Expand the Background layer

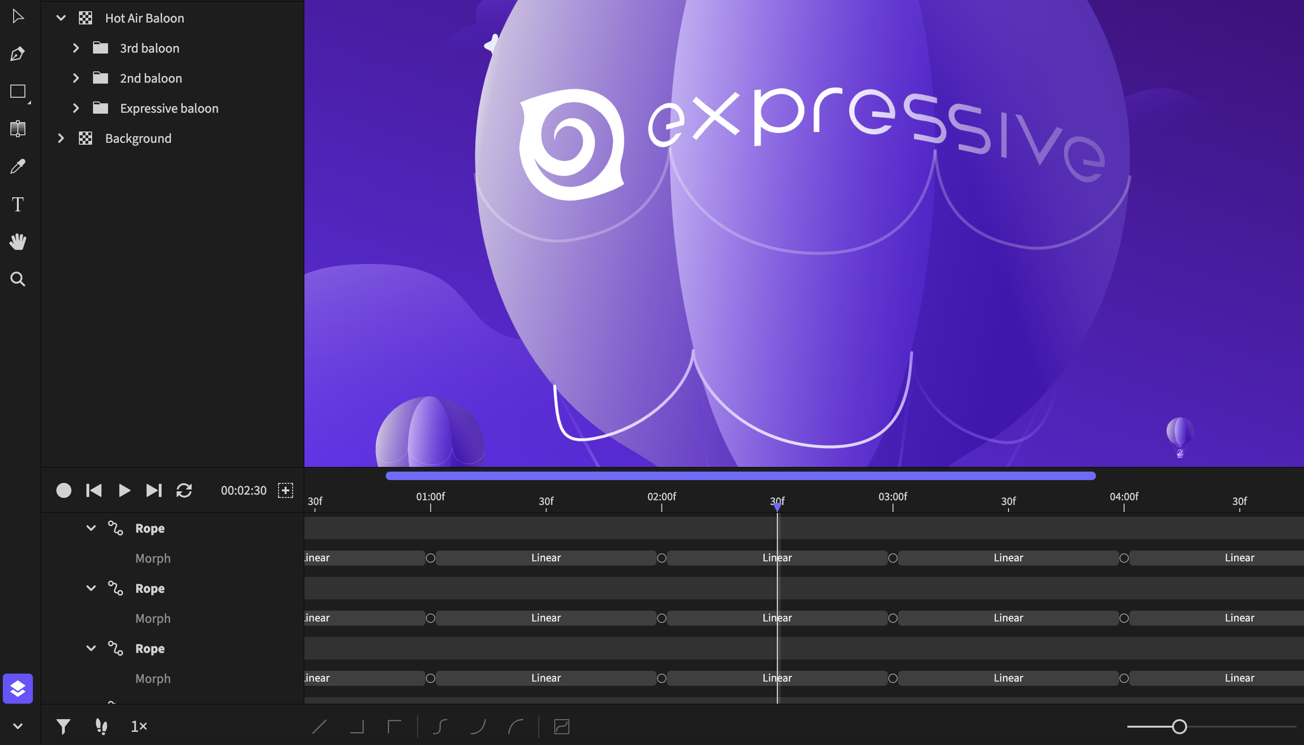61,138
